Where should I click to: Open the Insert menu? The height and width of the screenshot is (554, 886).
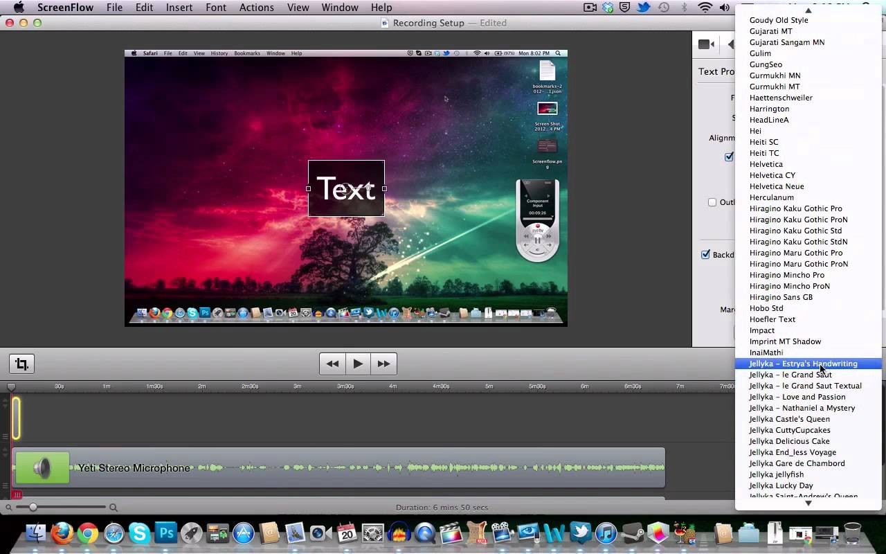click(179, 8)
